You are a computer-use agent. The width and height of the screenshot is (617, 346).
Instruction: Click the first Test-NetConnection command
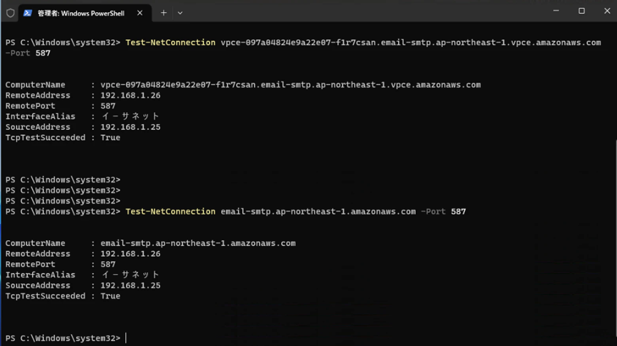coord(170,42)
